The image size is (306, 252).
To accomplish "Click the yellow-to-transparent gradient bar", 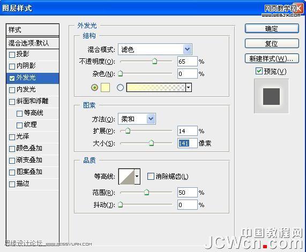I will [x=156, y=88].
